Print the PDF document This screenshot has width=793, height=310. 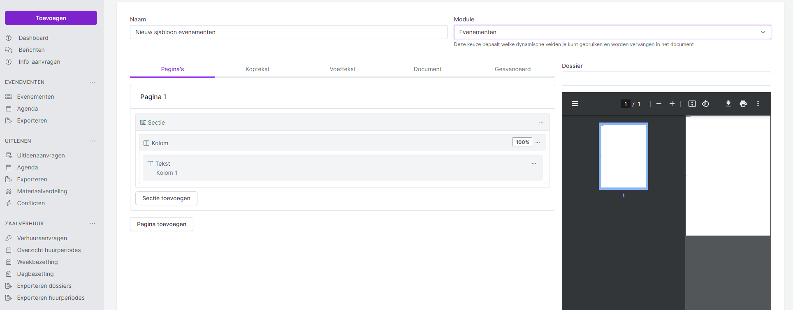[x=743, y=104]
